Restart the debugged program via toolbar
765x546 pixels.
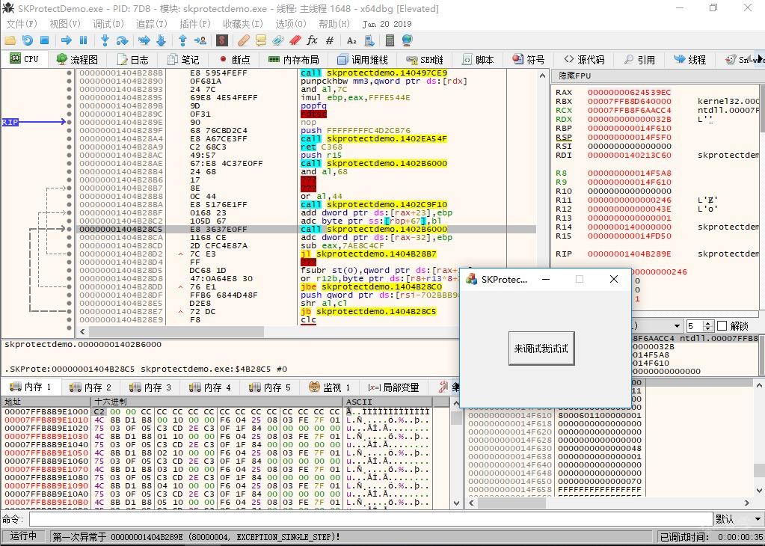pyautogui.click(x=28, y=40)
